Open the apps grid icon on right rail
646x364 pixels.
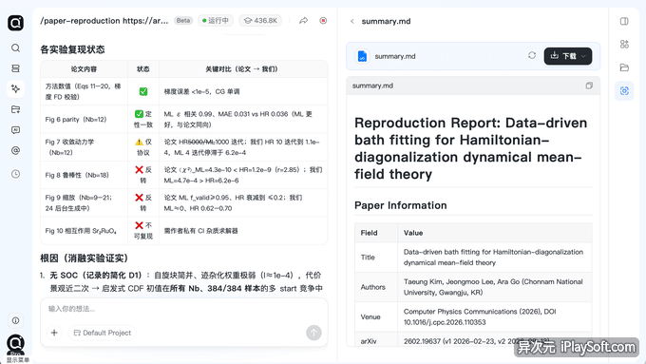coord(624,44)
